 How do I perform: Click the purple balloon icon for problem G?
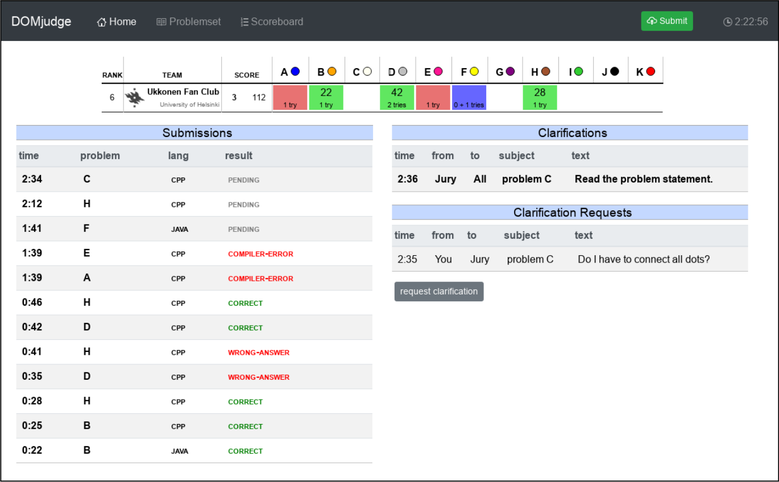[x=511, y=72]
